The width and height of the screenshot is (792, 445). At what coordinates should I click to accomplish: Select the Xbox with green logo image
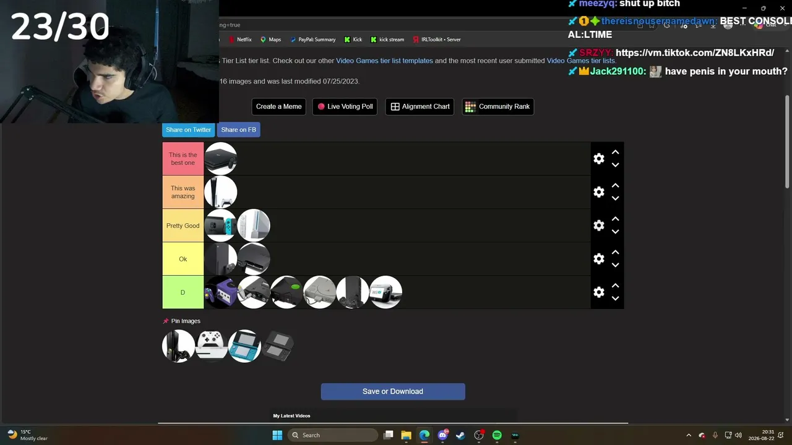[x=286, y=292]
